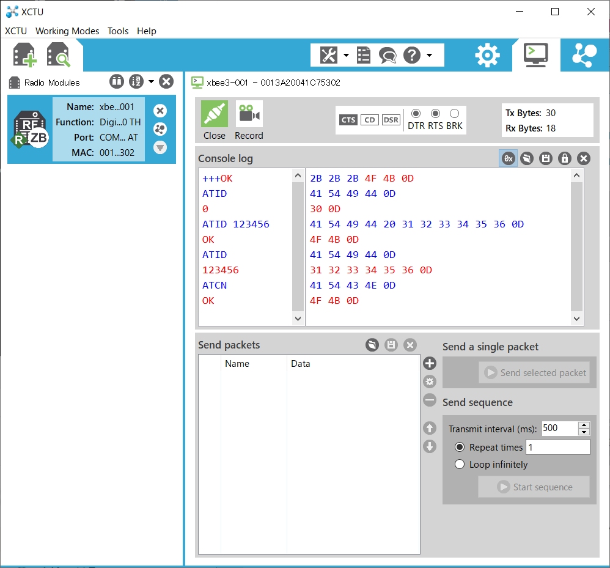Lock the console log scroll
Image resolution: width=610 pixels, height=568 pixels.
point(565,158)
